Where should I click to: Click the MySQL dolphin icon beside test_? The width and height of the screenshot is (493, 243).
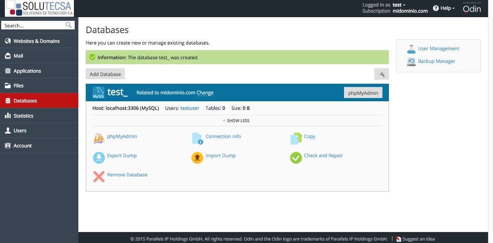click(98, 93)
